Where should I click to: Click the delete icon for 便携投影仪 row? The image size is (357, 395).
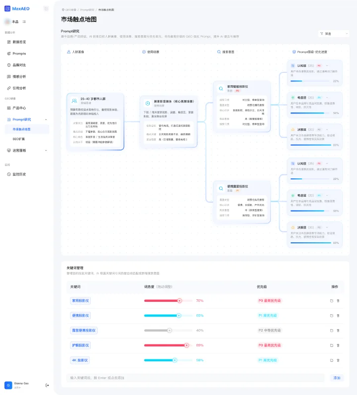338,316
